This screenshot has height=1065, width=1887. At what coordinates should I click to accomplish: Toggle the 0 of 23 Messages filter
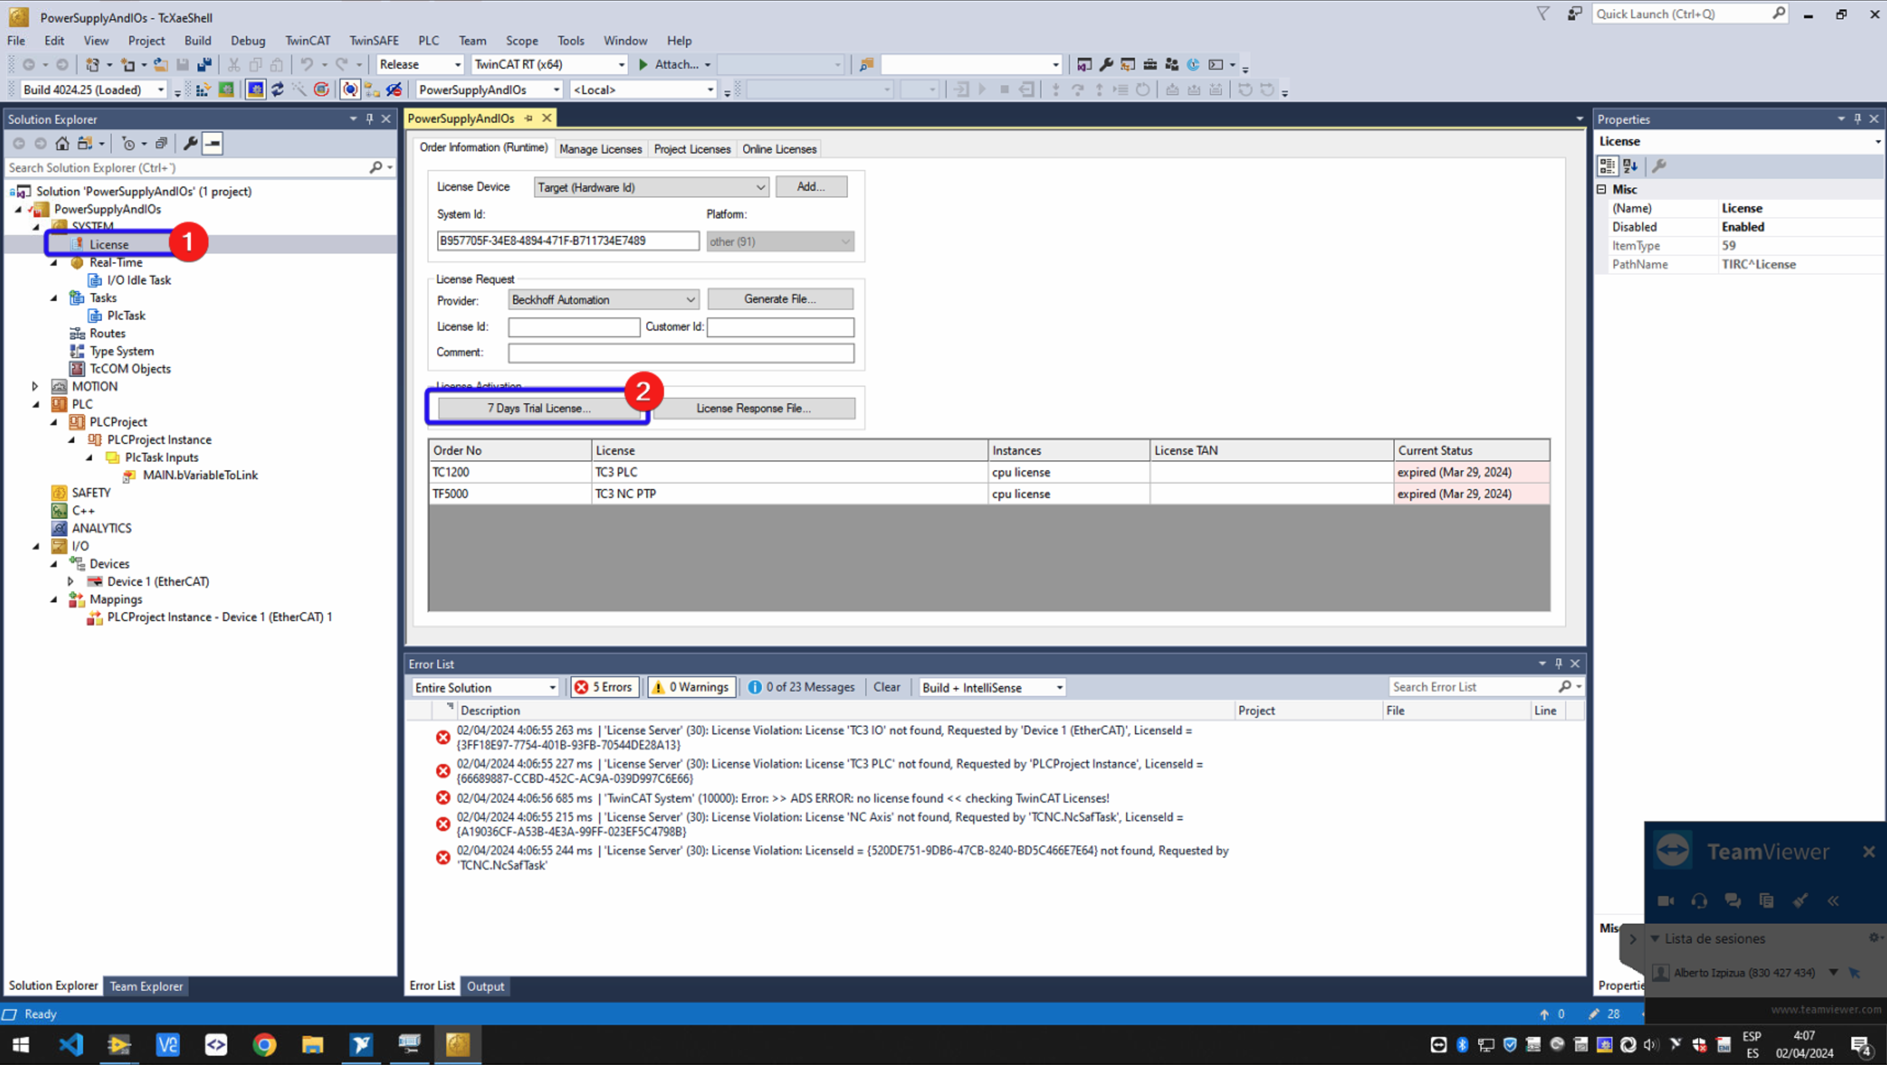[802, 687]
